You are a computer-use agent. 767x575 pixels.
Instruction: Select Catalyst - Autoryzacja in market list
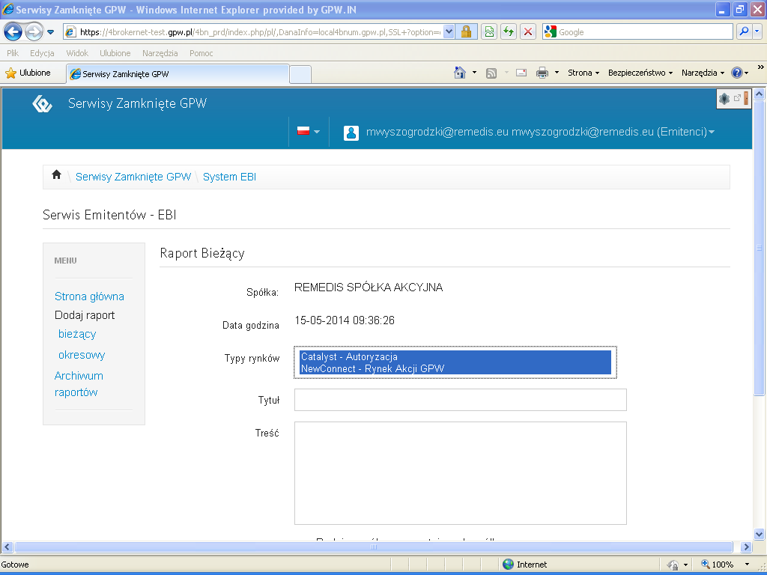click(x=455, y=356)
